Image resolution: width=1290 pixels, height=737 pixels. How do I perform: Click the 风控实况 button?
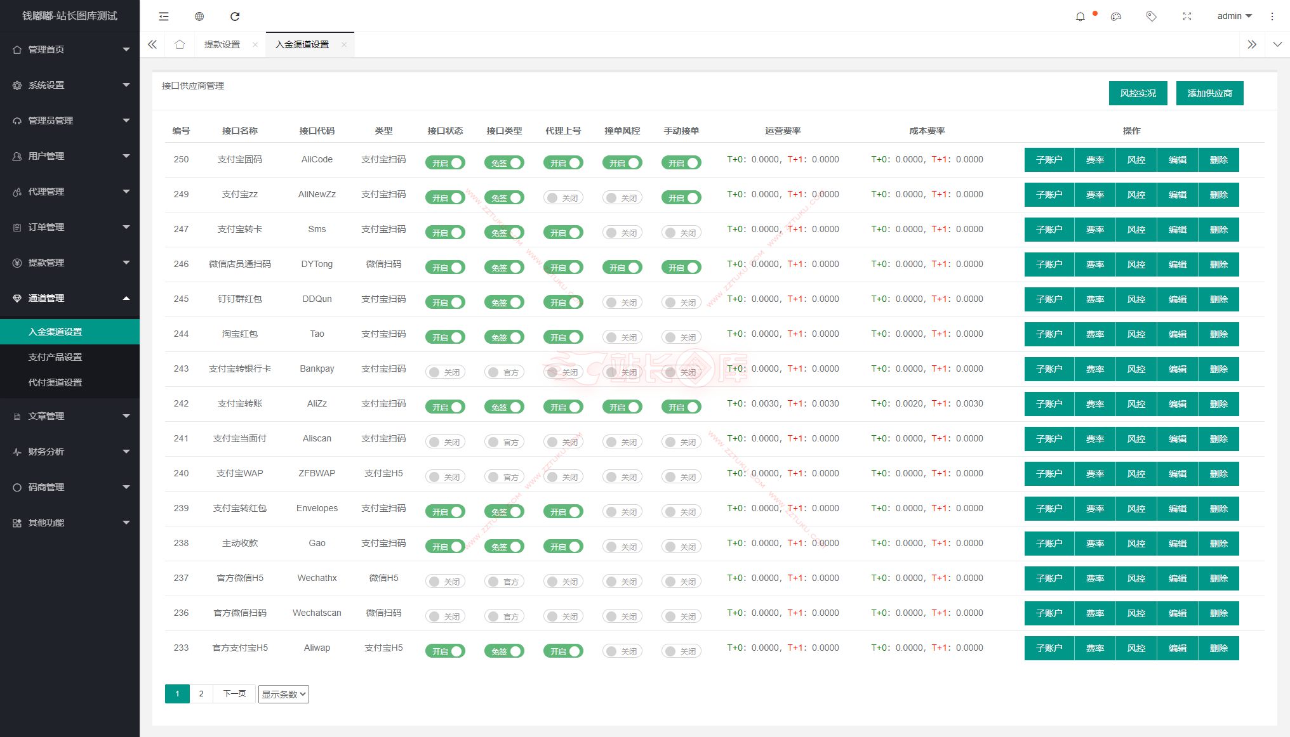tap(1138, 93)
